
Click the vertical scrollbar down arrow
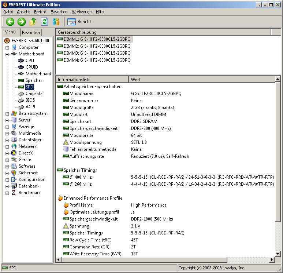tap(278, 254)
